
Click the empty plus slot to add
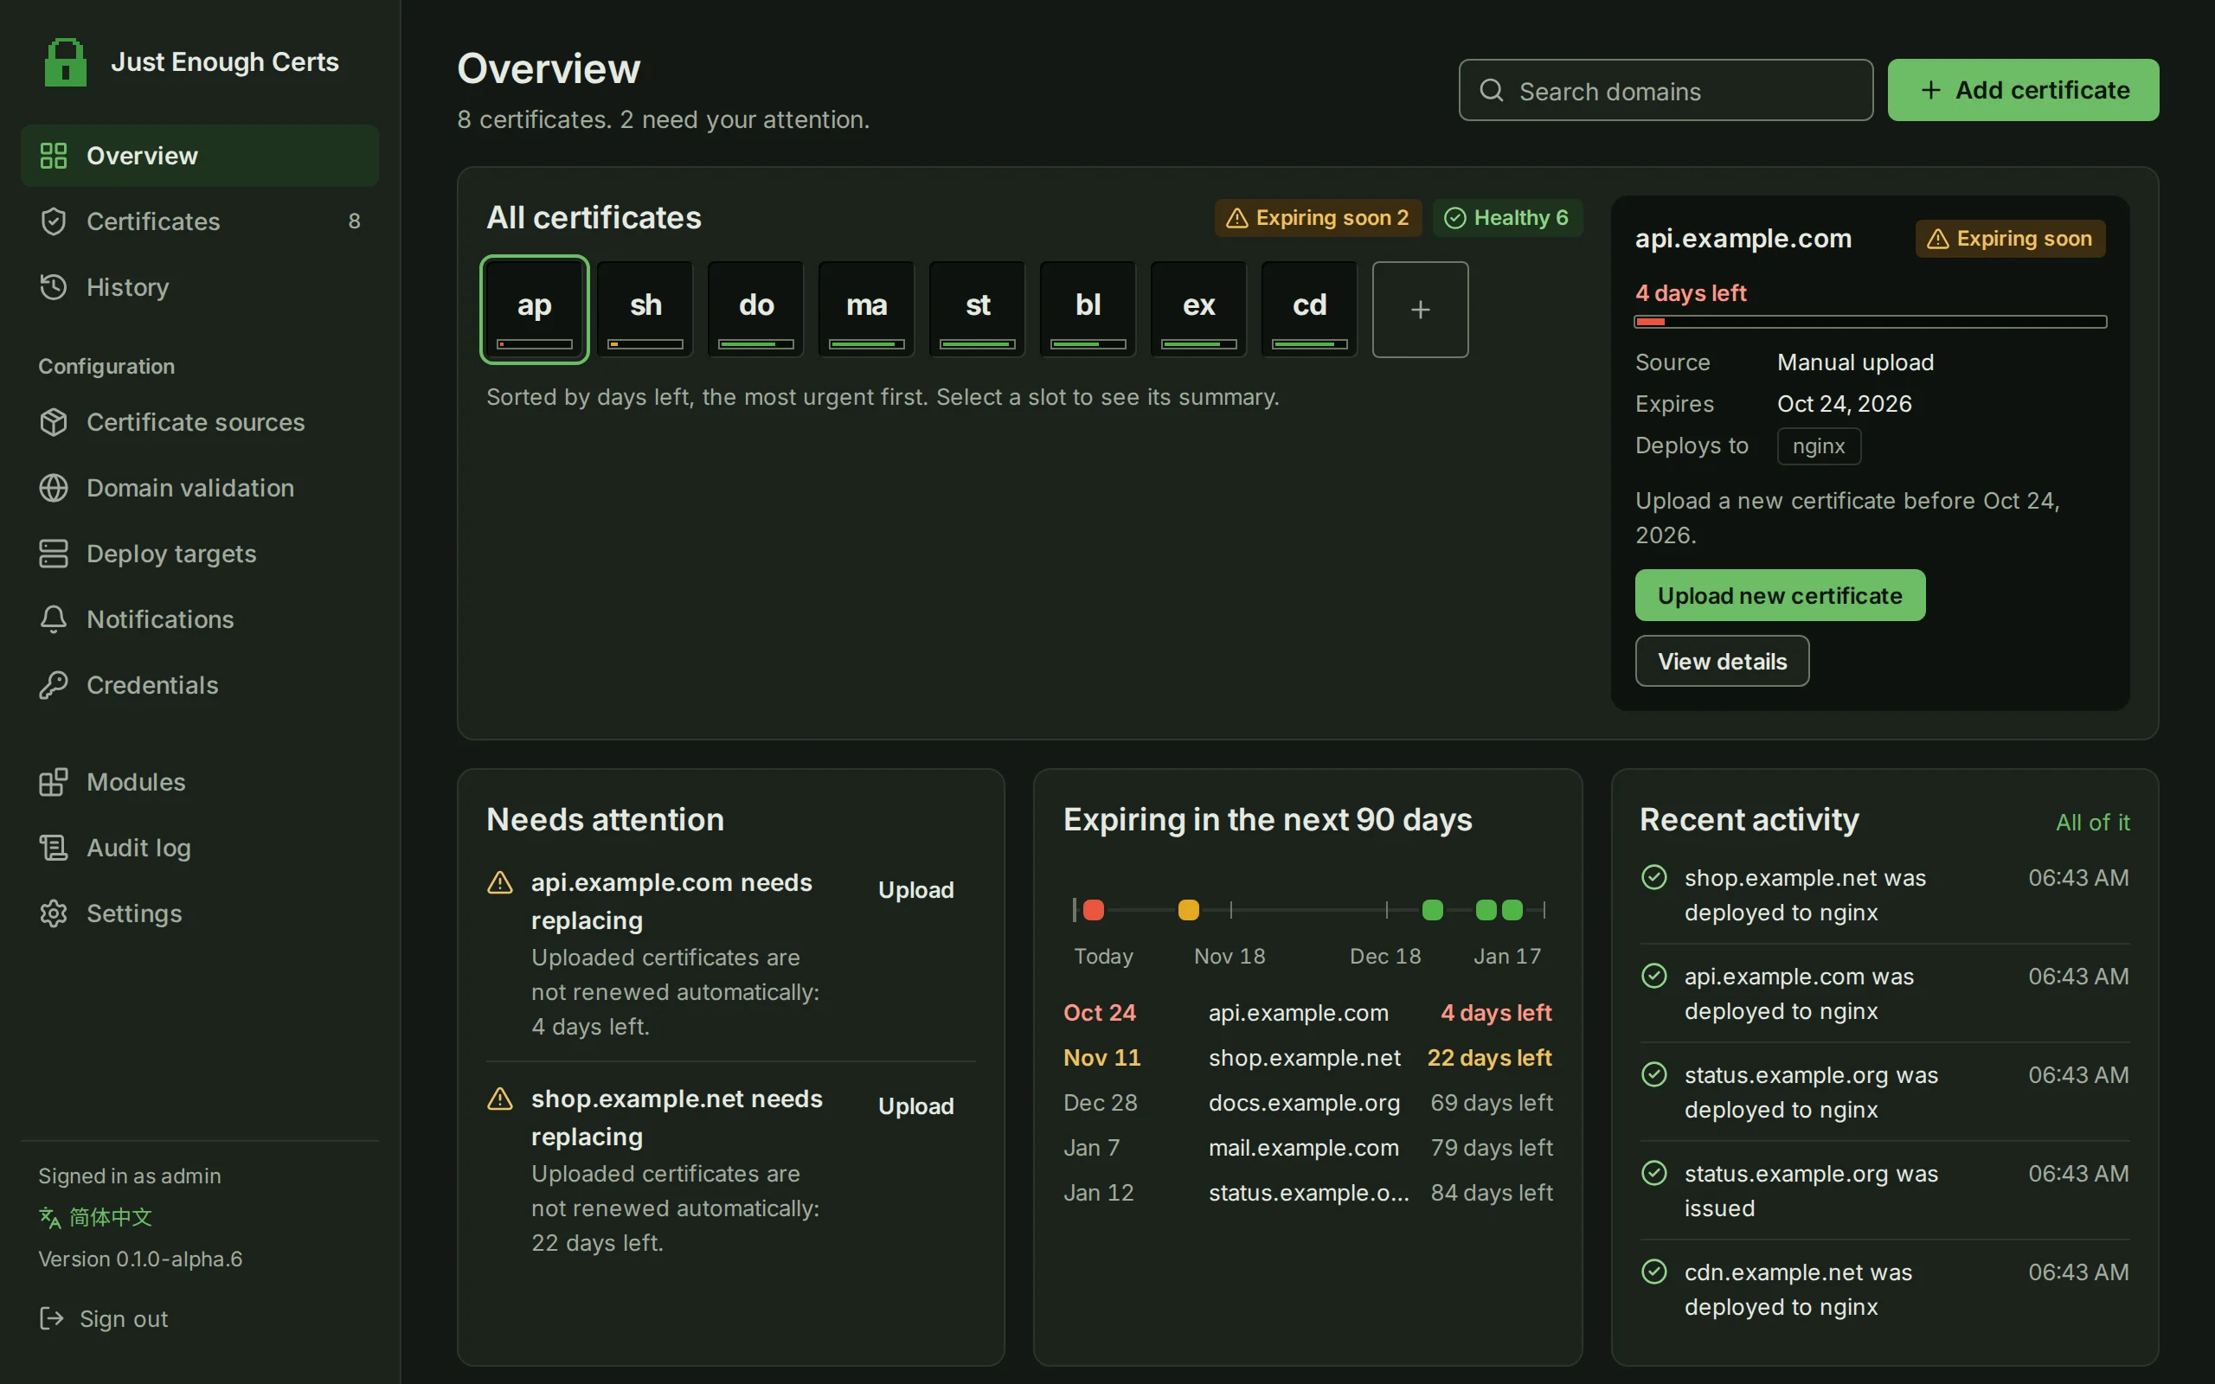(x=1421, y=310)
